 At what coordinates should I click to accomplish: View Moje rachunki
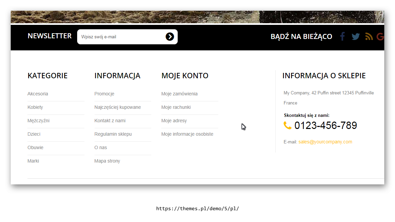[x=176, y=107]
